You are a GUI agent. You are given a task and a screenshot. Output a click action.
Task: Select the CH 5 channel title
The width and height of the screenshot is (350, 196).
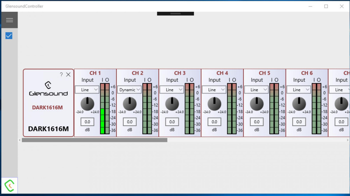265,73
